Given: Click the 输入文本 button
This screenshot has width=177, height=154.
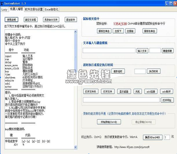Looking at the screenshot, I should coord(142,50).
